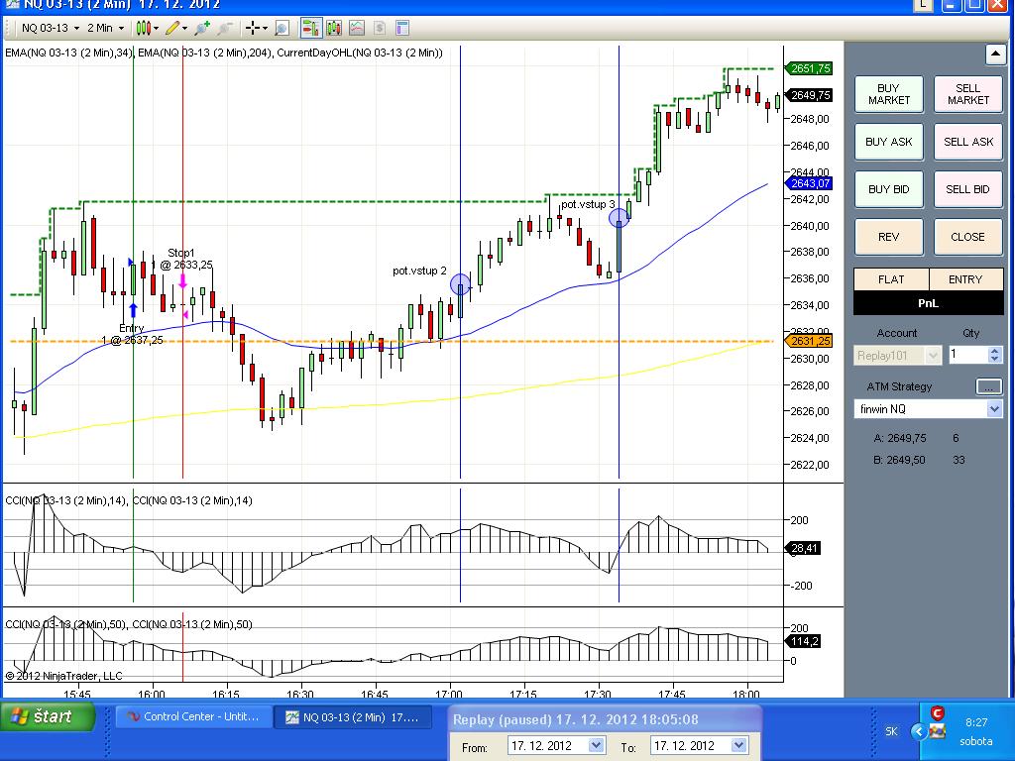Toggle the L link button in title bar

point(924,5)
